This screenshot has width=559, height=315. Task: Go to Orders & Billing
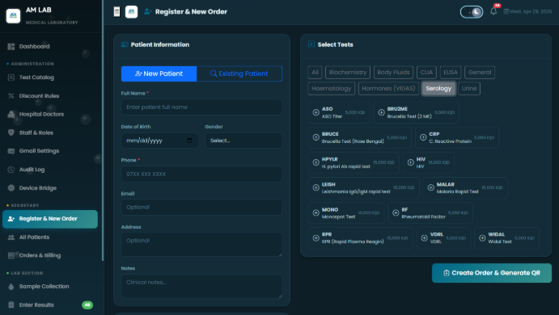tap(50, 255)
